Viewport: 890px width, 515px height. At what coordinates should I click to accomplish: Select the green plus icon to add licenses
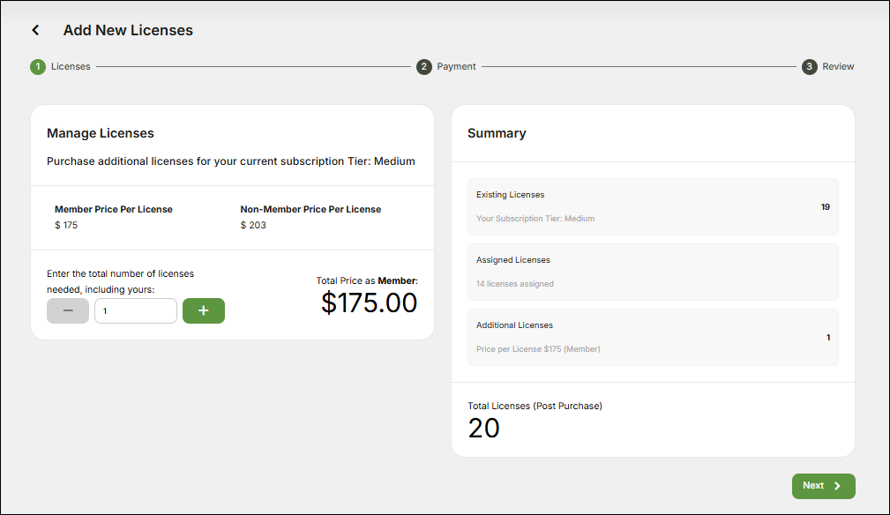point(204,310)
